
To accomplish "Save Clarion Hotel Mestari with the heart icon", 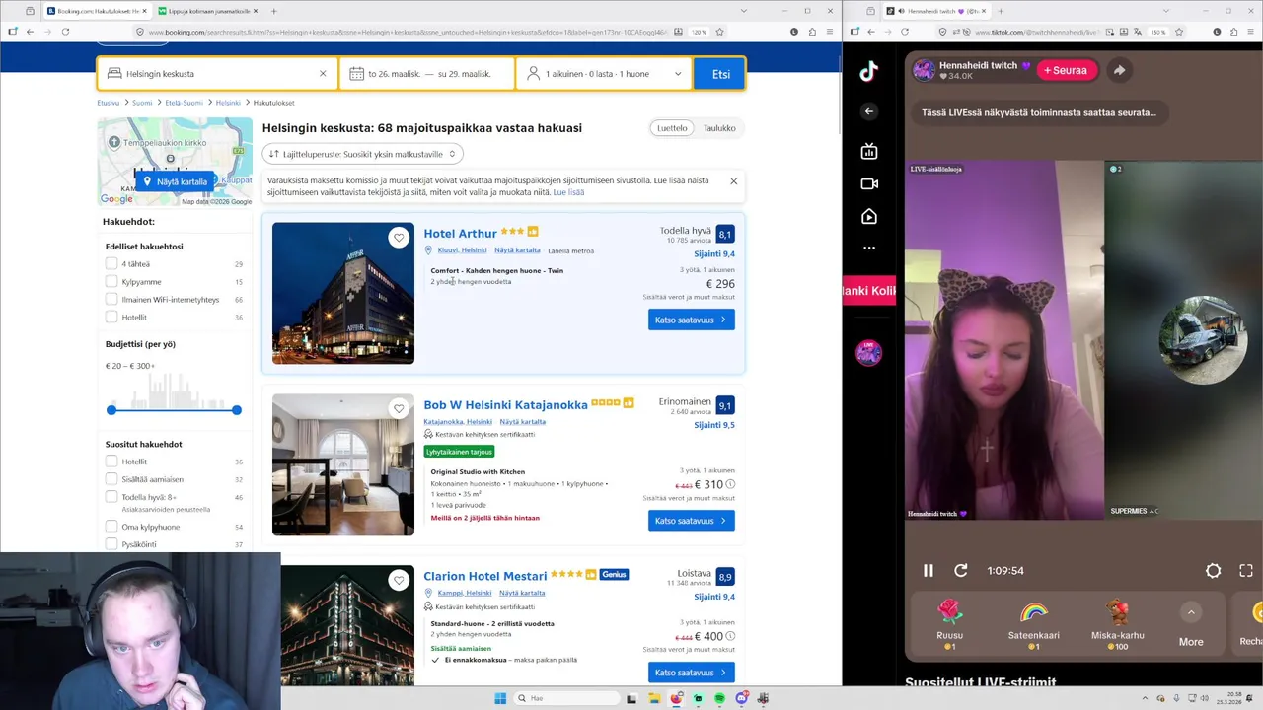I will (399, 581).
